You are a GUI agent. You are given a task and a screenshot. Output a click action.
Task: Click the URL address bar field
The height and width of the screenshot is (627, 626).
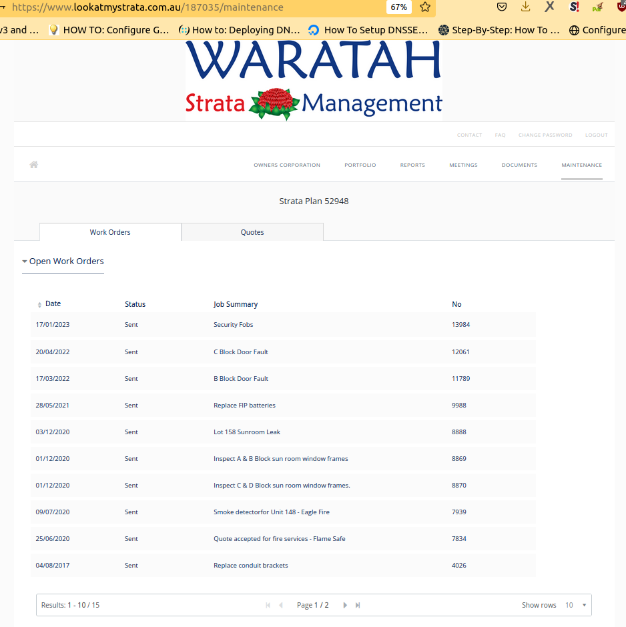(x=192, y=7)
